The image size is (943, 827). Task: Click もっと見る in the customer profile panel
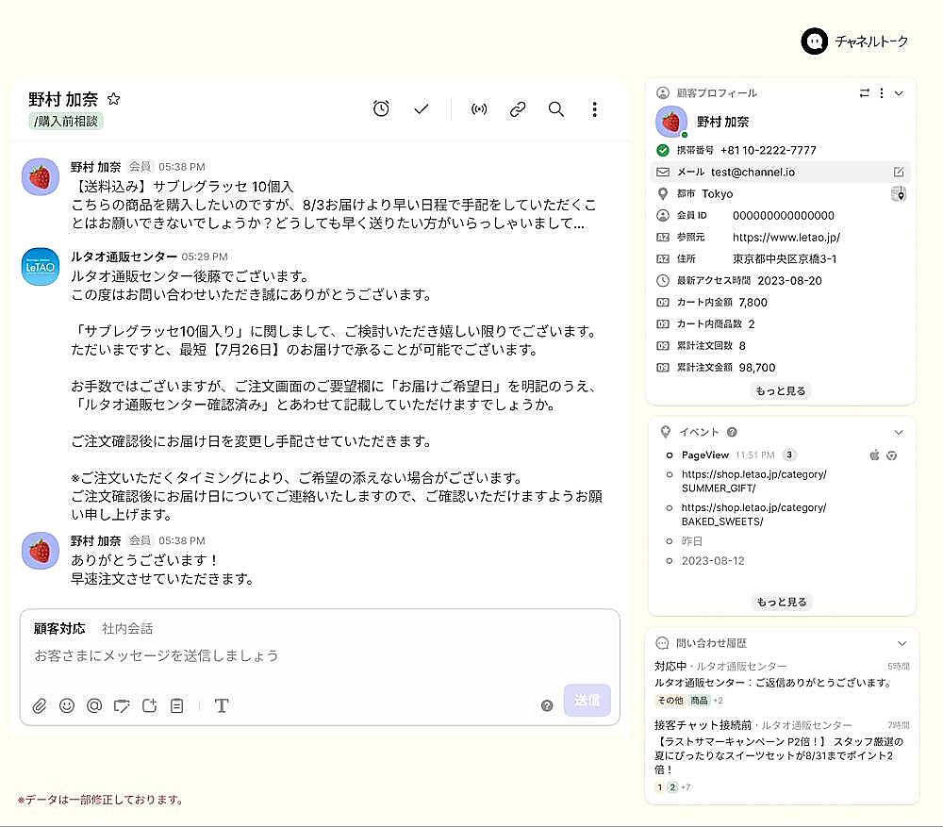pos(781,390)
